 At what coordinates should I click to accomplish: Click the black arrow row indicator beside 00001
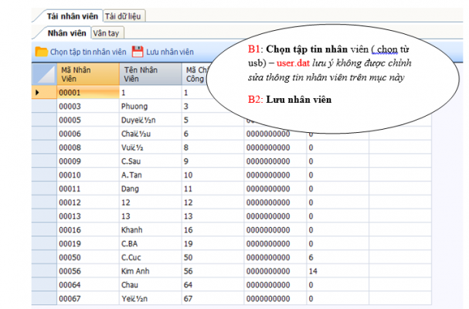[39, 93]
